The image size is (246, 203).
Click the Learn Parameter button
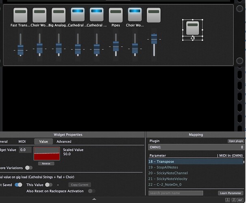tap(231, 193)
